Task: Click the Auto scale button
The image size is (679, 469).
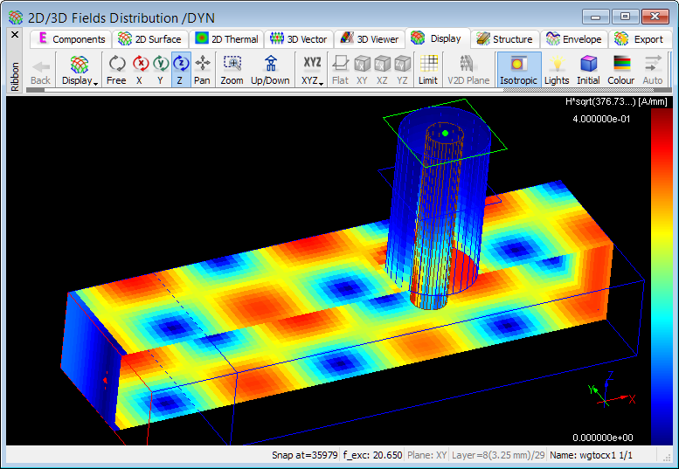Action: click(653, 69)
